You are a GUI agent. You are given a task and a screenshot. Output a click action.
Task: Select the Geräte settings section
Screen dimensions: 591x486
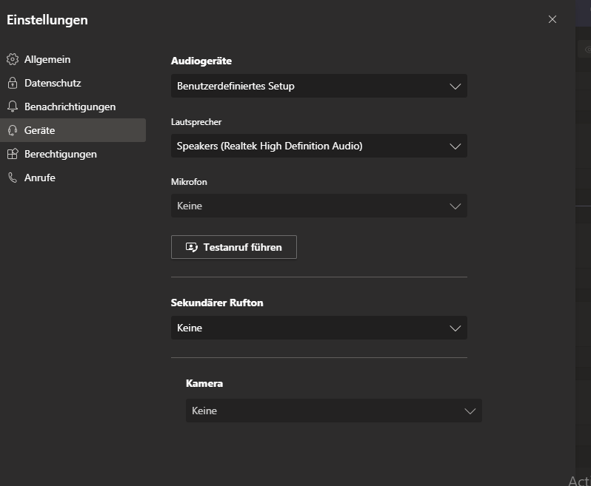[73, 130]
